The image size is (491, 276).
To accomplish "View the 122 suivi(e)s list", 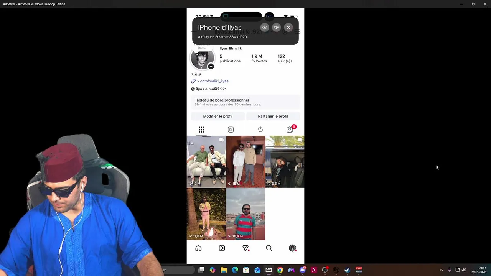I will (285, 59).
